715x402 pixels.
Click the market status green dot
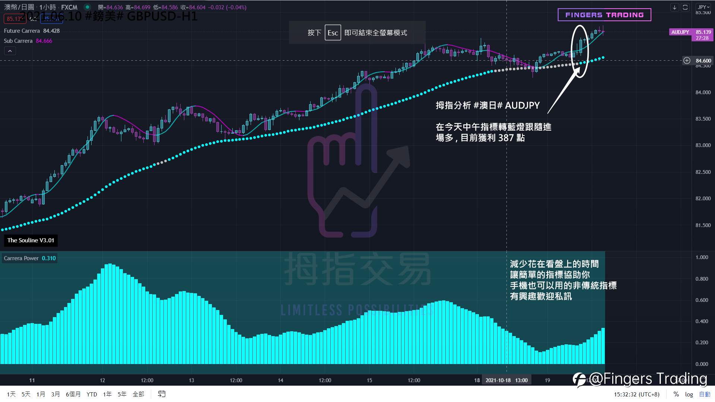pyautogui.click(x=87, y=7)
